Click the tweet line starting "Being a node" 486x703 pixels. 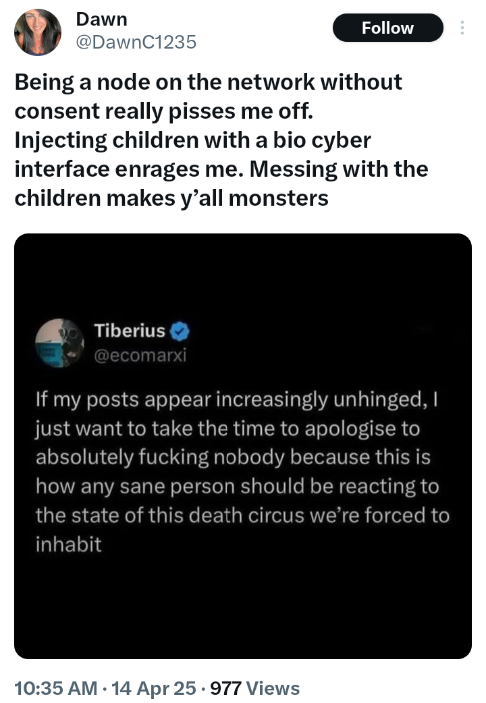point(208,82)
